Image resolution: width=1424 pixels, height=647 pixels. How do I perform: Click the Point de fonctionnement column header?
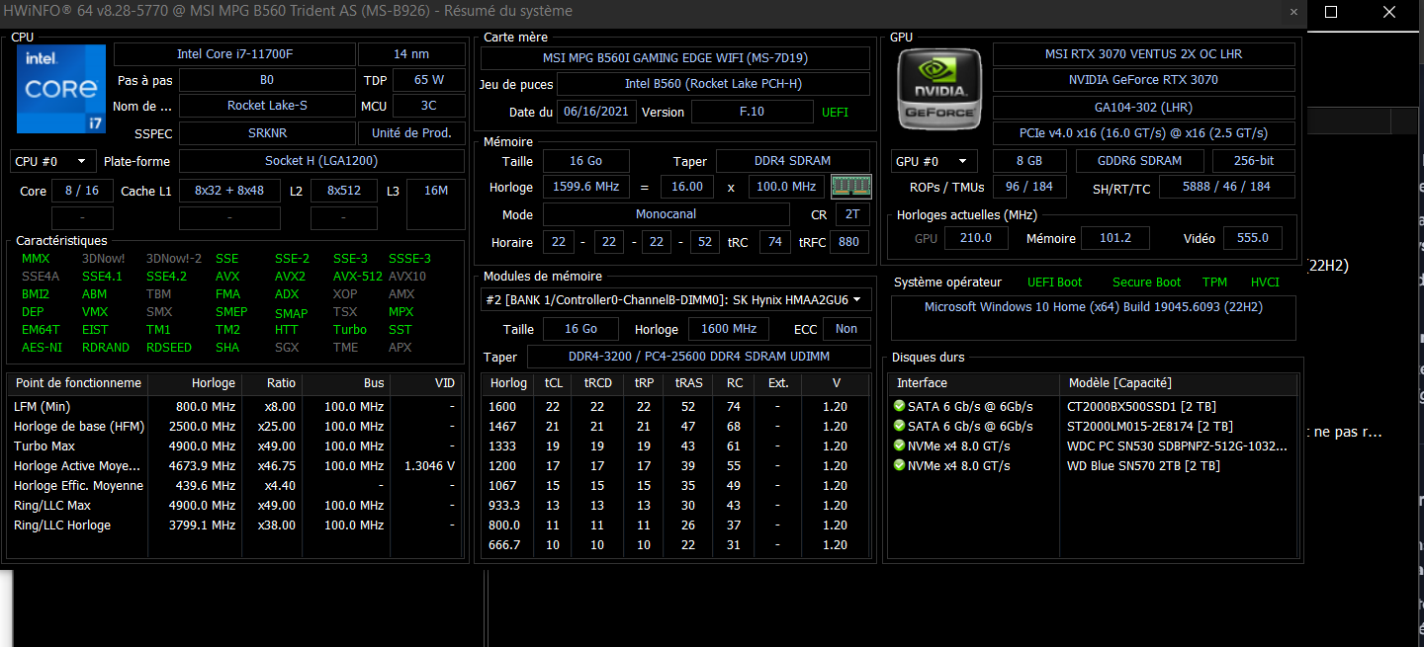click(78, 383)
